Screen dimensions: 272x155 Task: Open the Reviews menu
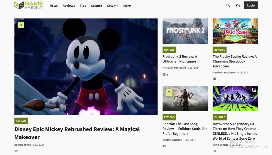69,6
